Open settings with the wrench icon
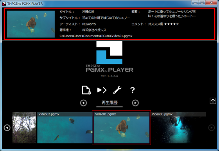This screenshot has width=219, height=151. click(x=117, y=90)
